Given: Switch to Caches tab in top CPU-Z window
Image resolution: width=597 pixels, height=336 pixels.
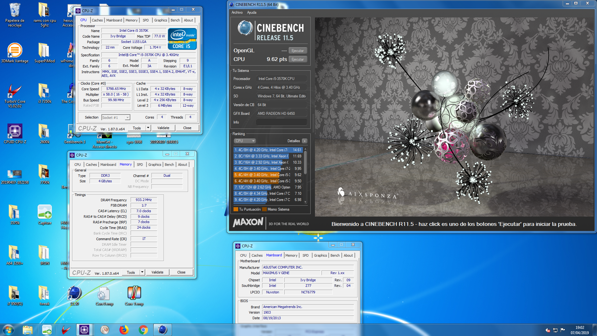Looking at the screenshot, I should coord(97,20).
